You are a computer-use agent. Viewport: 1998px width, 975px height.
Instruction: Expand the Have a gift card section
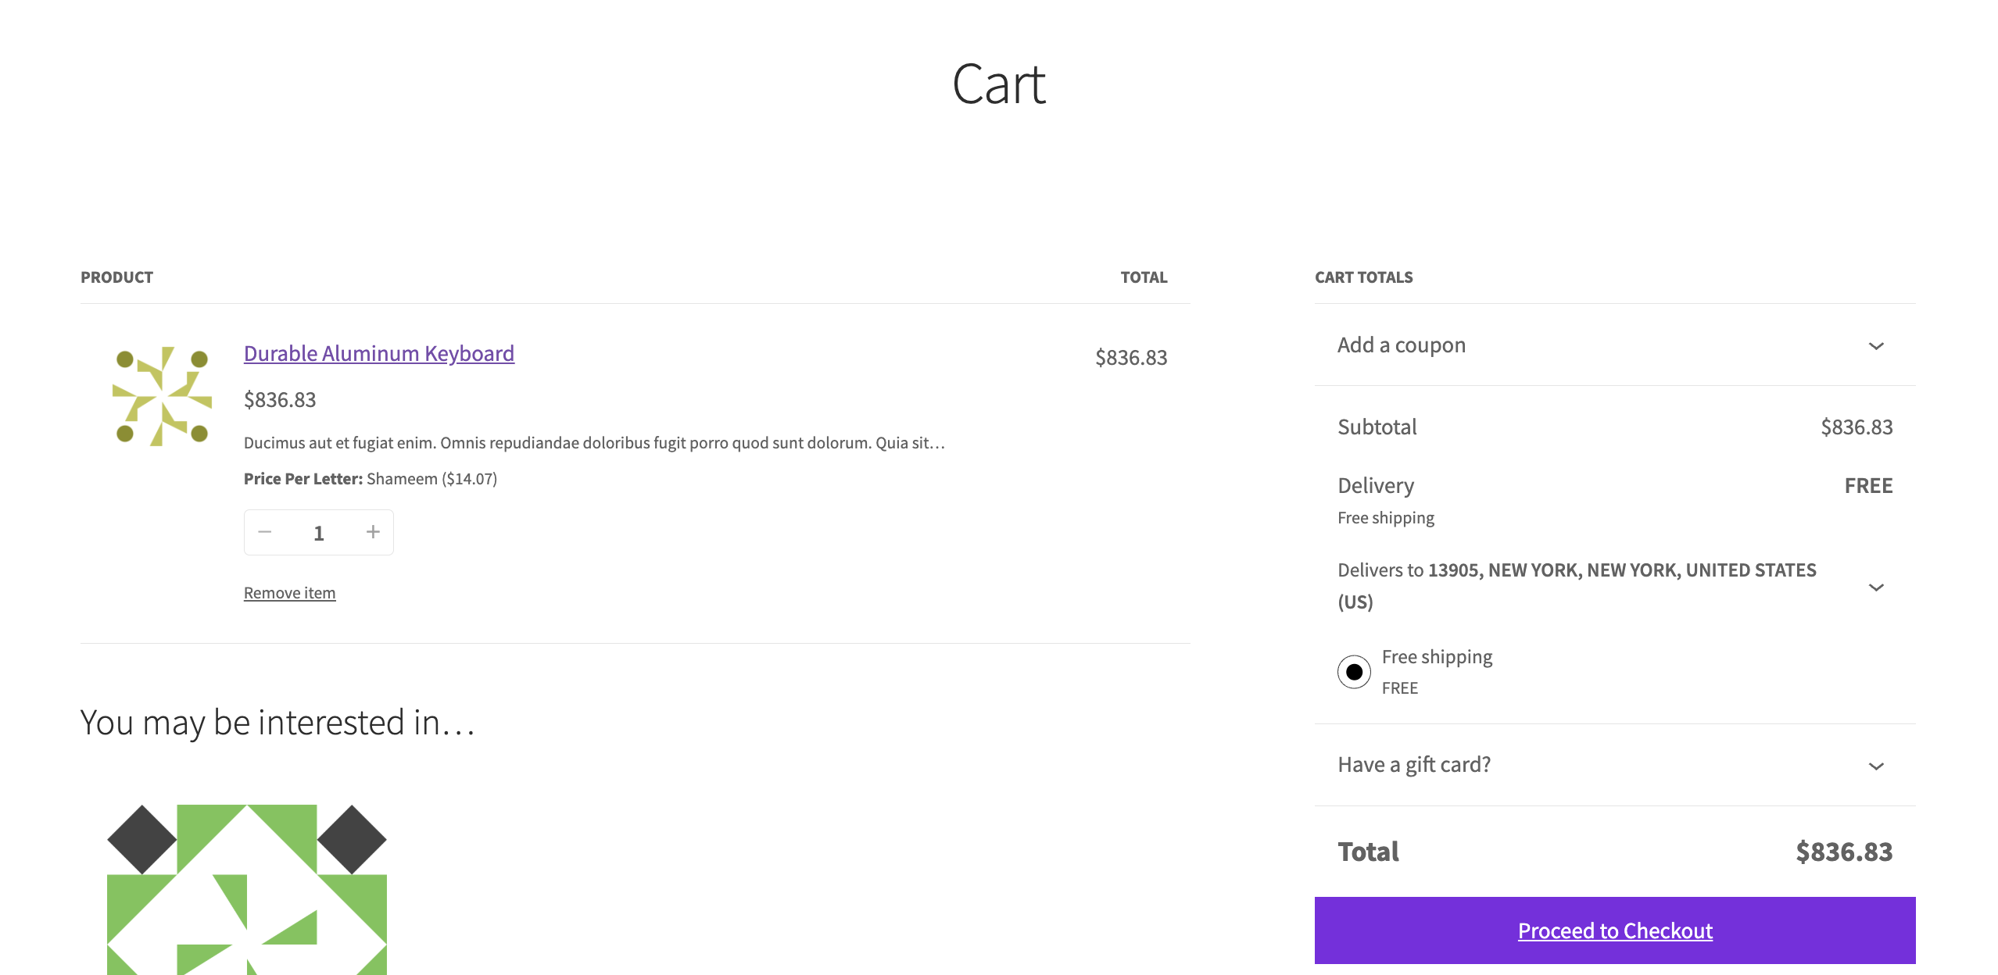point(1614,765)
